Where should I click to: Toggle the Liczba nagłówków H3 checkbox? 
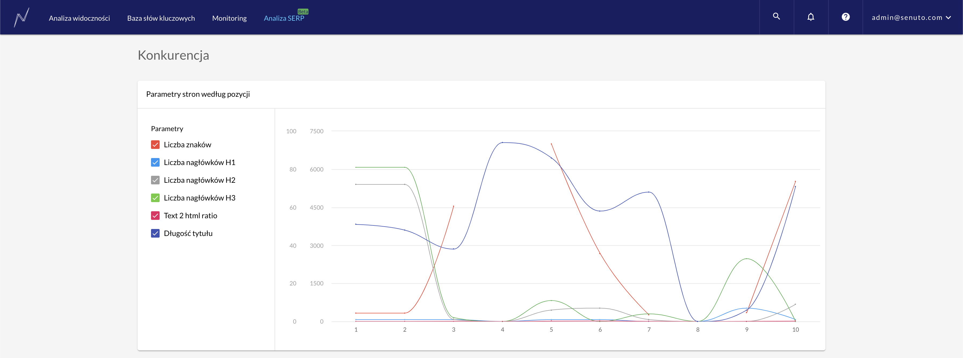tap(155, 198)
